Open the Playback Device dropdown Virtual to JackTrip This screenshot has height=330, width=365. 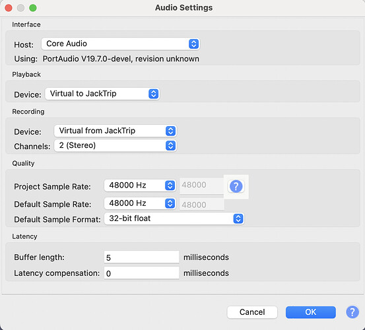pos(102,94)
